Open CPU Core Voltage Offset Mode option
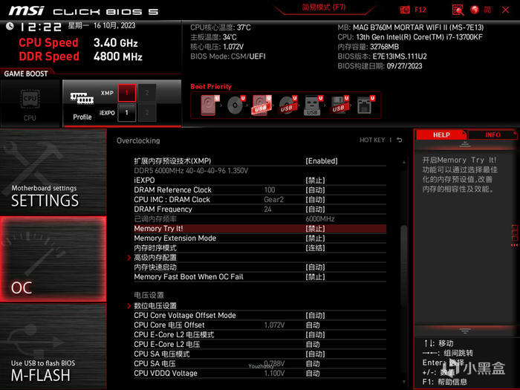The image size is (520, 390). click(260, 316)
